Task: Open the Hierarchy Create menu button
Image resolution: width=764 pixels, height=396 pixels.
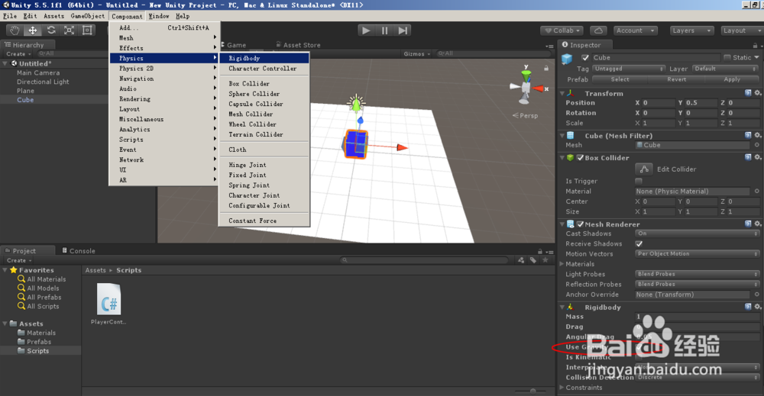Action: 18,54
